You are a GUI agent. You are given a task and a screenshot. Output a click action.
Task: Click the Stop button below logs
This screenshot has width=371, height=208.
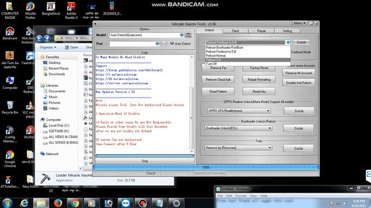(x=145, y=161)
